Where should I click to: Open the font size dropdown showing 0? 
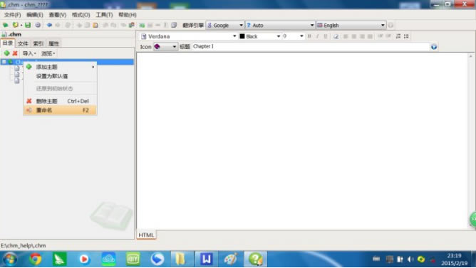(x=294, y=36)
